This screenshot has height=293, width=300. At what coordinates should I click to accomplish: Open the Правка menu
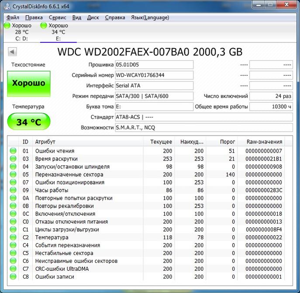(34, 17)
